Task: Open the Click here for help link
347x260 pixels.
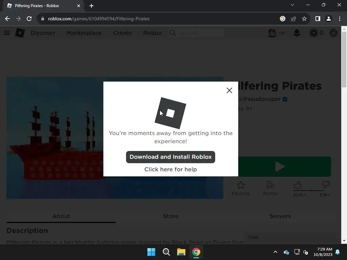Action: point(170,169)
